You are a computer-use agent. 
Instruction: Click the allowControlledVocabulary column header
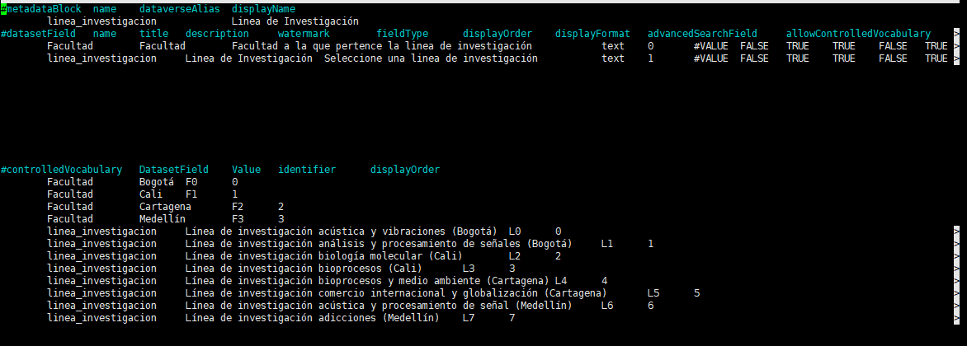858,33
